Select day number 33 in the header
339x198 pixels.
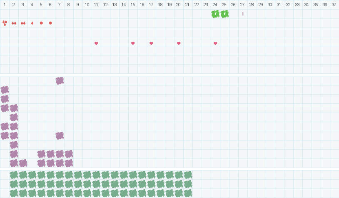point(297,5)
